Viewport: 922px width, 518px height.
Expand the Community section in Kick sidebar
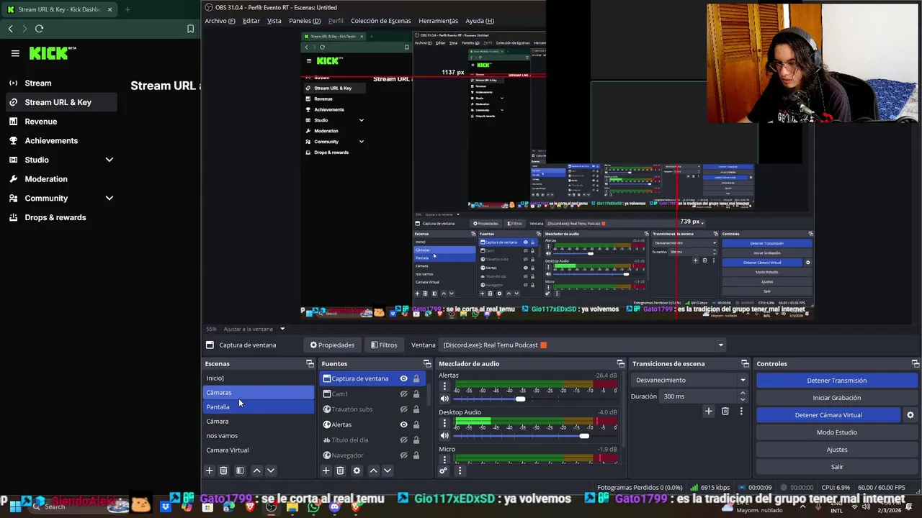point(109,199)
